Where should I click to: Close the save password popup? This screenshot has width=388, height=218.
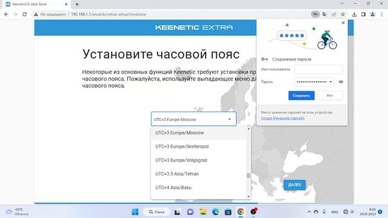343,23
